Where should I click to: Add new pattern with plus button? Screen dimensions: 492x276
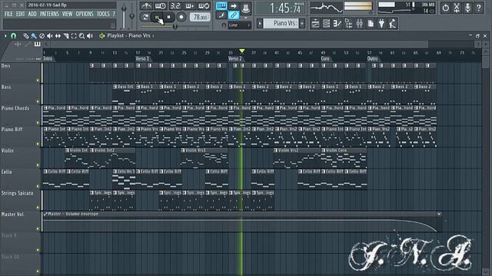(302, 23)
